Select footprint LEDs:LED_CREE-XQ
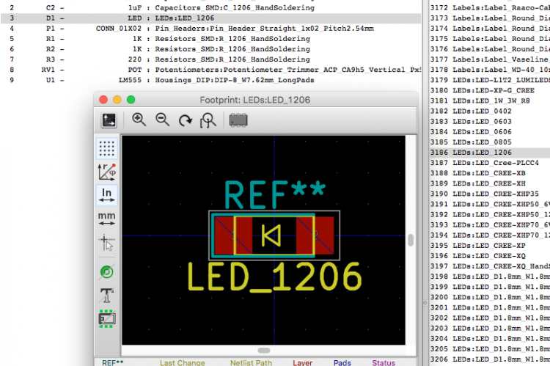 [490, 256]
